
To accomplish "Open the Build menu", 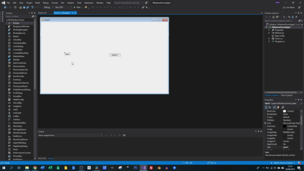I will click(38, 3).
